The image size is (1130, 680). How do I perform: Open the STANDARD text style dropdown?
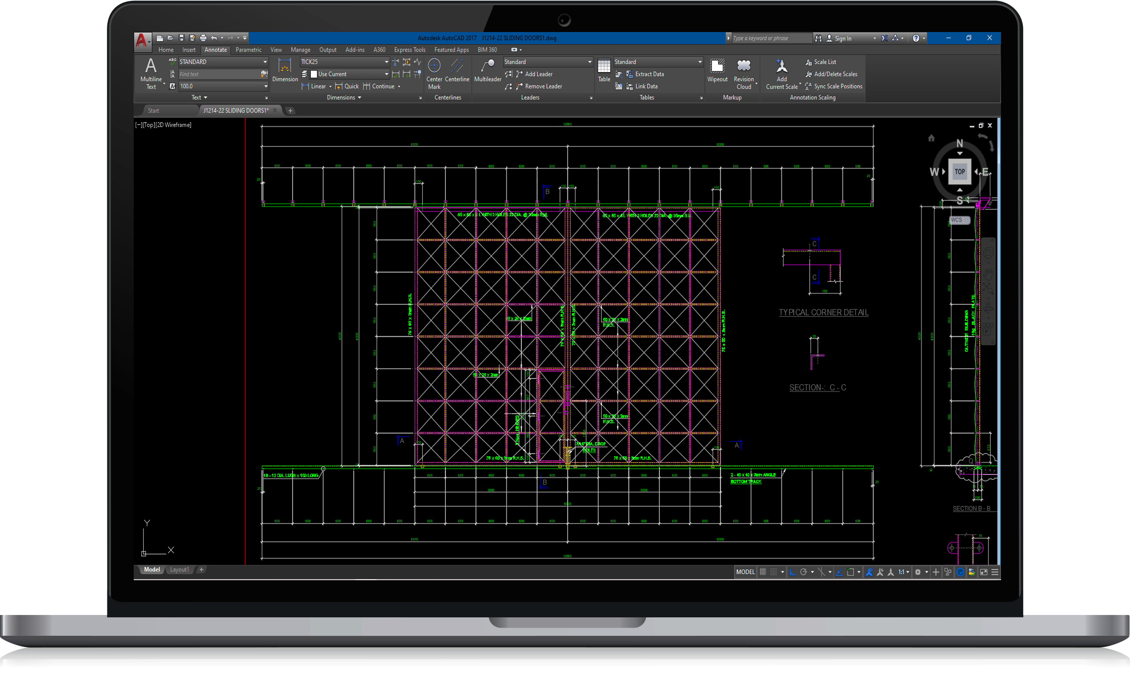[265, 62]
